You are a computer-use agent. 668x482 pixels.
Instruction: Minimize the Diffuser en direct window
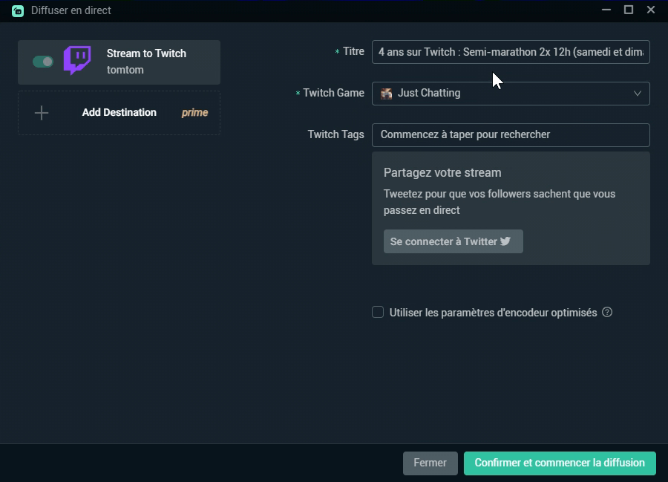pos(606,10)
